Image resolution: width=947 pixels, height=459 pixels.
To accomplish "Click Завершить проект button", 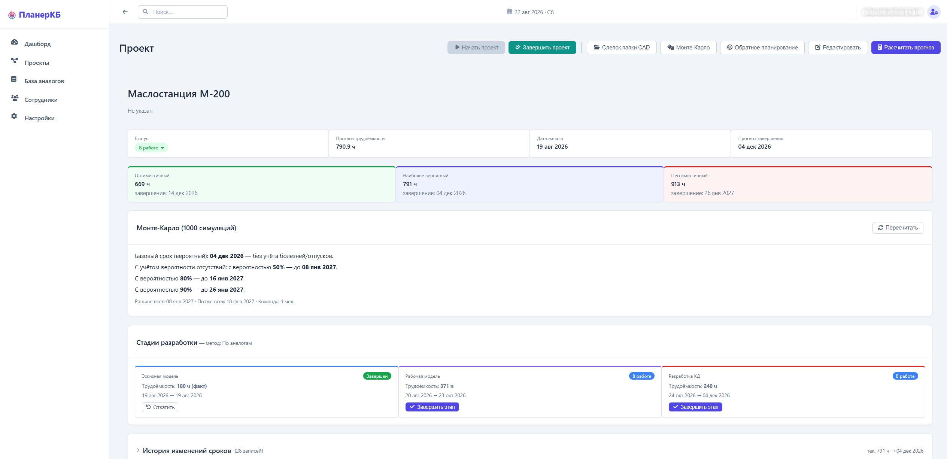I will tap(542, 48).
